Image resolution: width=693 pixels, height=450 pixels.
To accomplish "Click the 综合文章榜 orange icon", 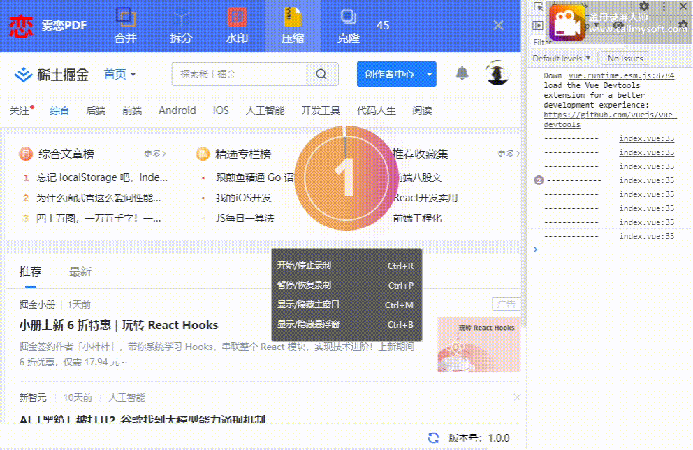I will click(26, 154).
